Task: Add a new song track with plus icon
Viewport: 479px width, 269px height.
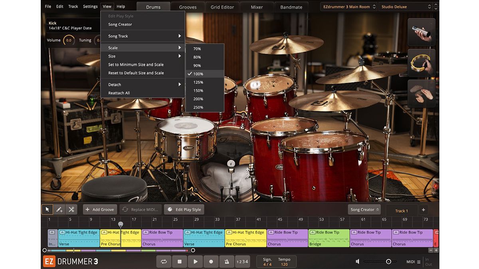Action: pos(424,210)
